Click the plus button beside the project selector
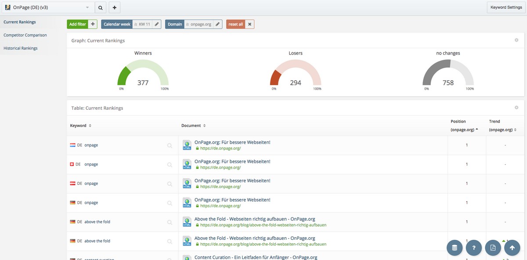Viewport: 527px width, 260px height. (x=114, y=7)
